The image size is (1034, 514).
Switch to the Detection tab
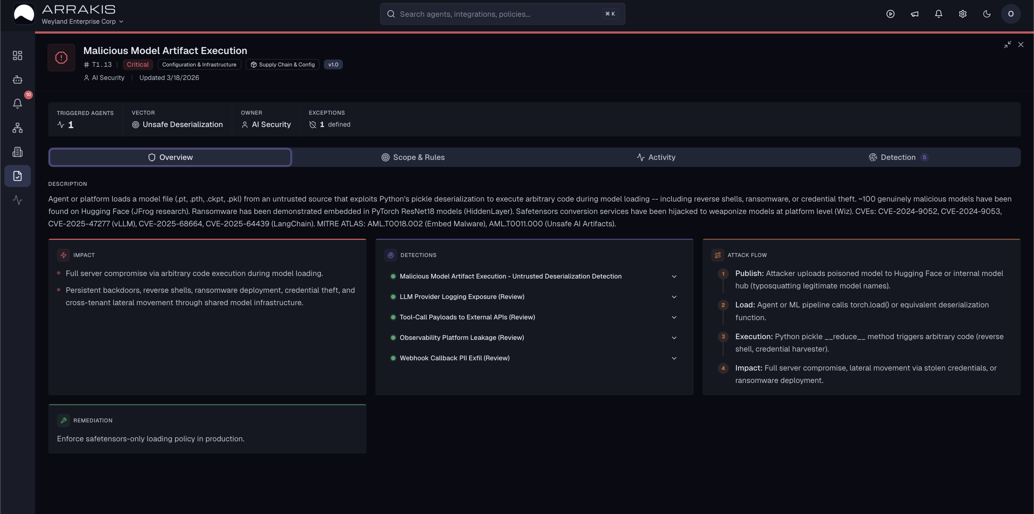(898, 157)
